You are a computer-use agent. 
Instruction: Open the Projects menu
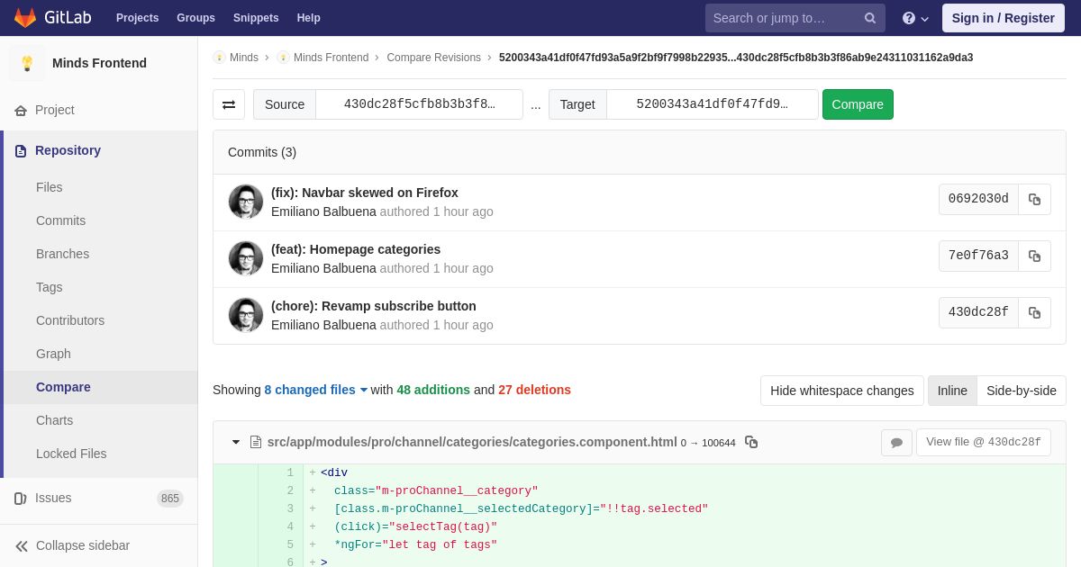point(137,18)
